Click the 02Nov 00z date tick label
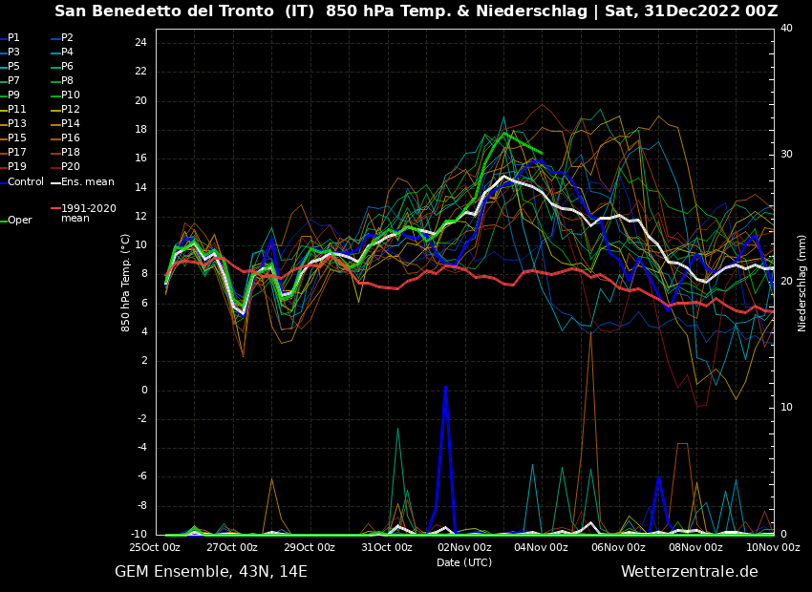The height and width of the screenshot is (592, 812). (x=464, y=548)
